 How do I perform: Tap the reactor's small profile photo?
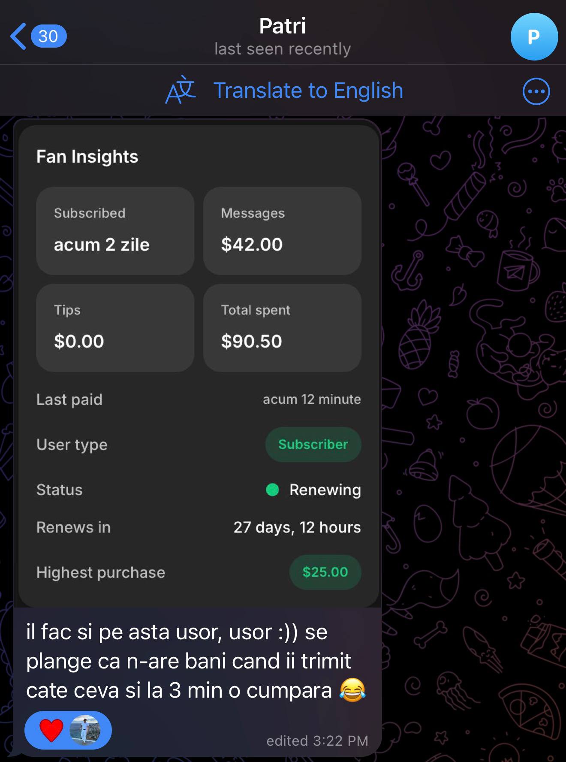click(x=85, y=730)
